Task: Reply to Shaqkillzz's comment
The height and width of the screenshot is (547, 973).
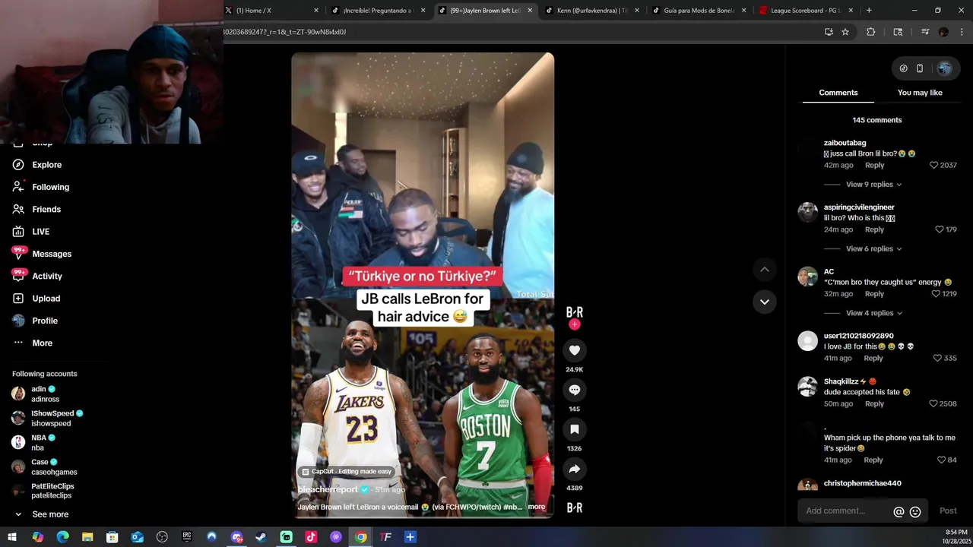Action: click(874, 403)
